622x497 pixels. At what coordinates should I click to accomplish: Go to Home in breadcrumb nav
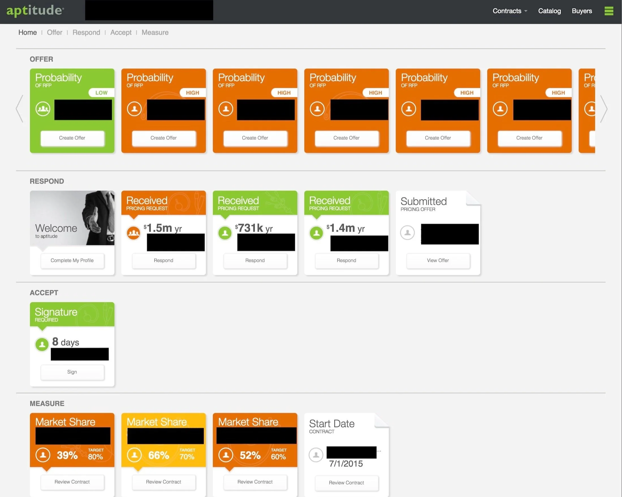coord(27,32)
